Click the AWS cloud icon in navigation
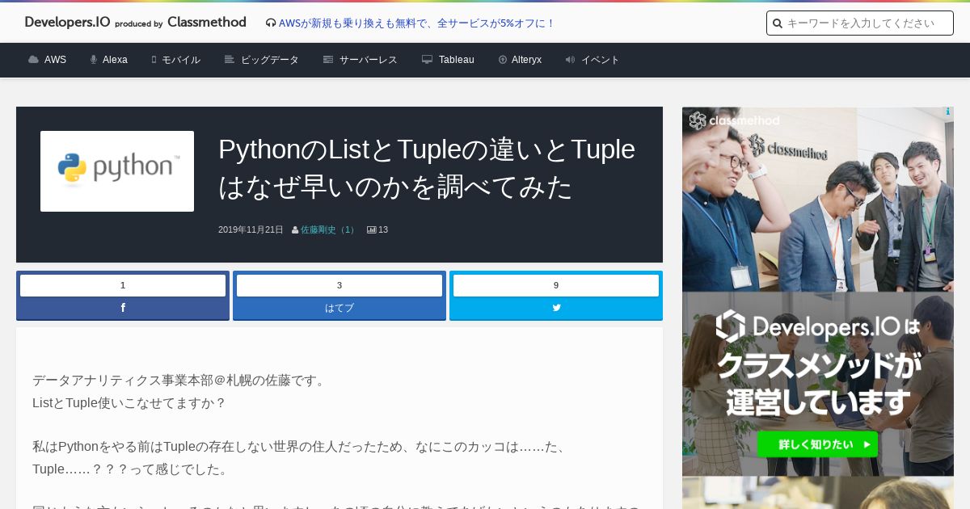Image resolution: width=970 pixels, height=509 pixels. pos(33,60)
